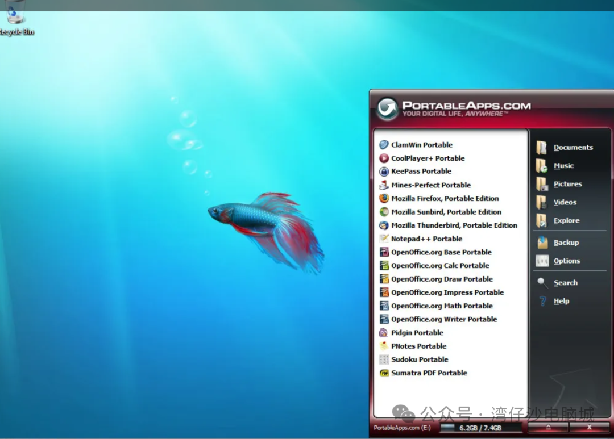
Task: Launch ClamWin Portable by its name
Action: point(422,145)
